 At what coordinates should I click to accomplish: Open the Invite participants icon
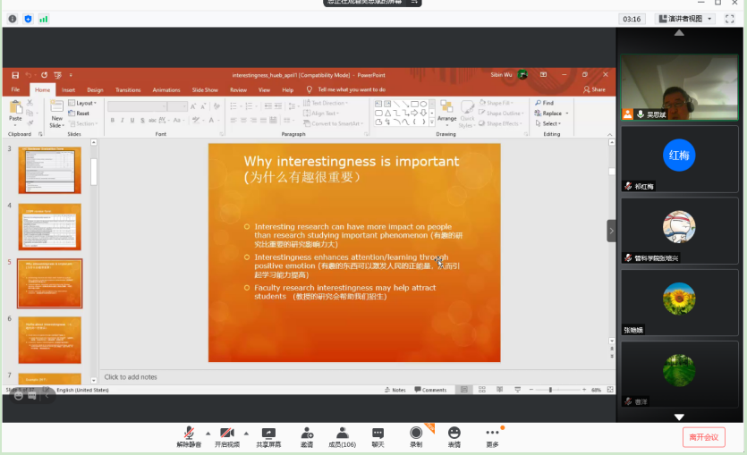pos(307,434)
